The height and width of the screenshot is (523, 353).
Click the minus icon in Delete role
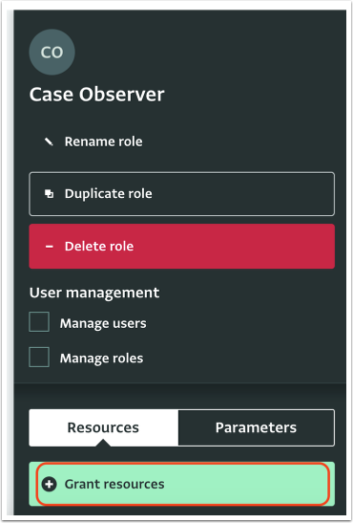pyautogui.click(x=50, y=247)
